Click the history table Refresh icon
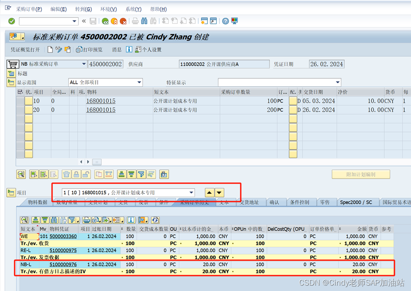 [155, 220]
